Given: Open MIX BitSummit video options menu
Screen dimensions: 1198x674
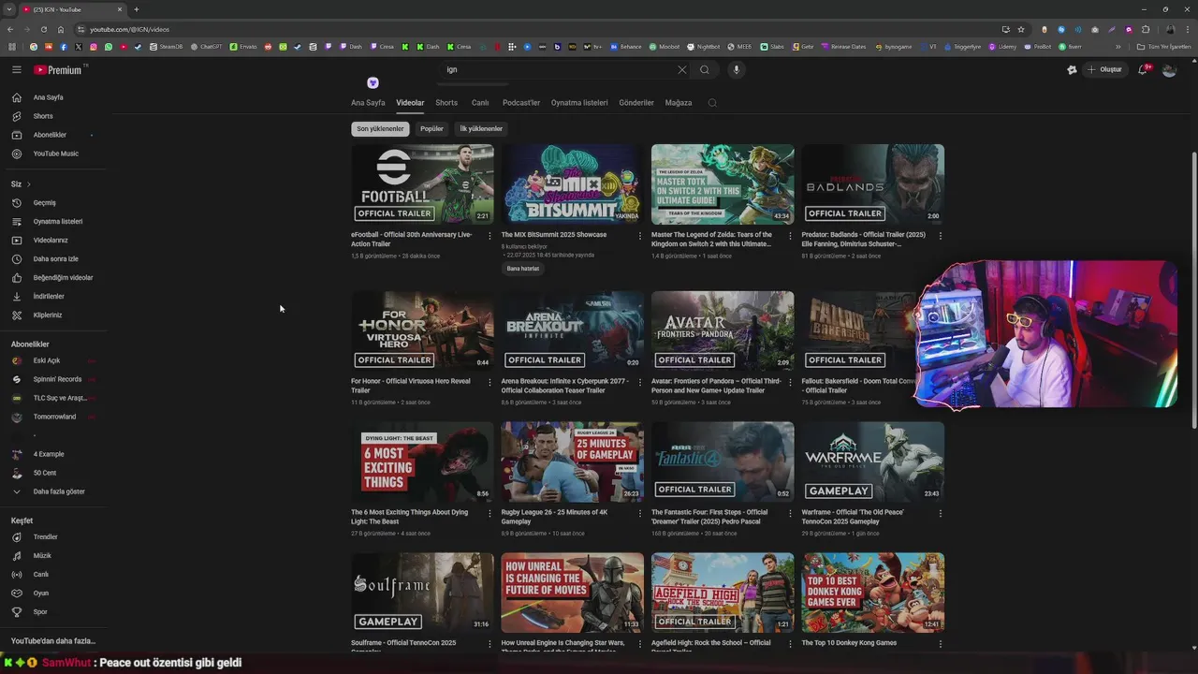Looking at the screenshot, I should point(640,236).
